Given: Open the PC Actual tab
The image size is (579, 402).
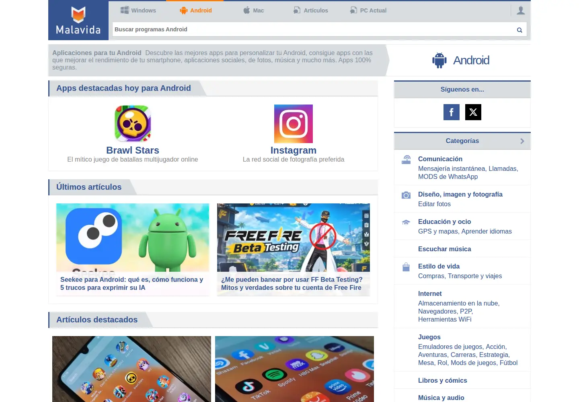Looking at the screenshot, I should click(368, 10).
